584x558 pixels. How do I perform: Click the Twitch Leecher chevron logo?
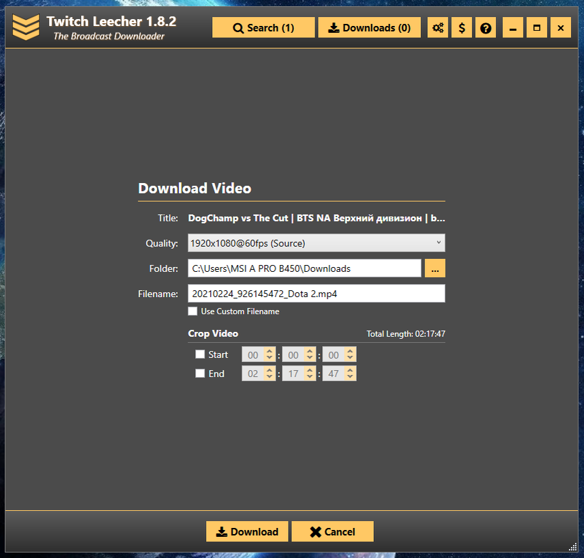tap(25, 27)
